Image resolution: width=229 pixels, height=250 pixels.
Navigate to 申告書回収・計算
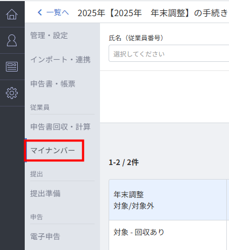coord(60,127)
